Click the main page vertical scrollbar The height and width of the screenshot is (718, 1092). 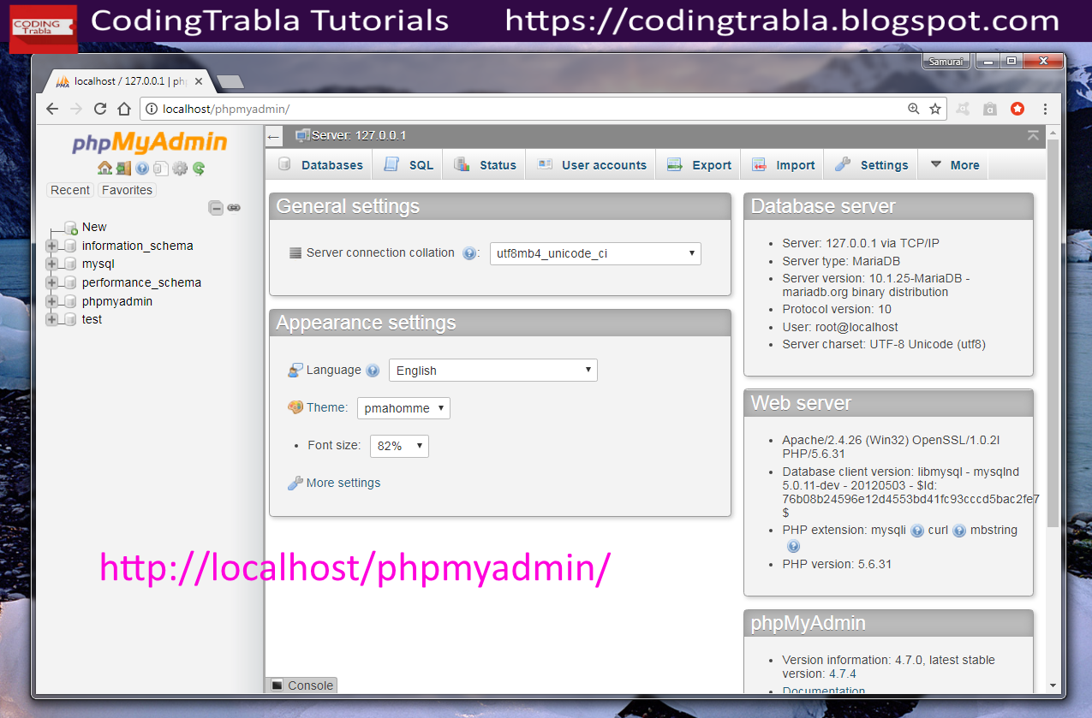click(1053, 334)
